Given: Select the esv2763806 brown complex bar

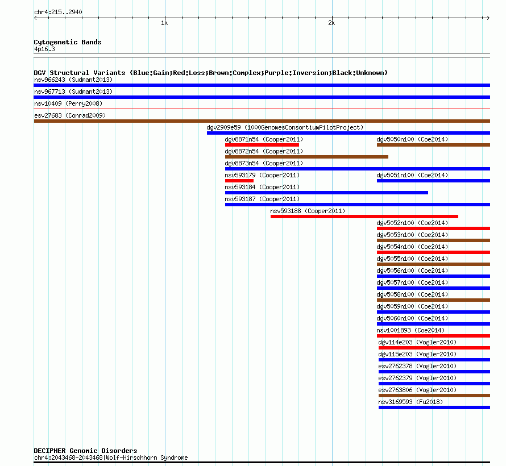Looking at the screenshot, I should coord(434,396).
